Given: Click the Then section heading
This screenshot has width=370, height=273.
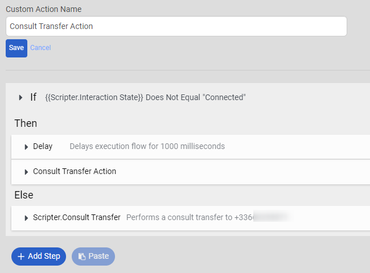Looking at the screenshot, I should pos(26,123).
